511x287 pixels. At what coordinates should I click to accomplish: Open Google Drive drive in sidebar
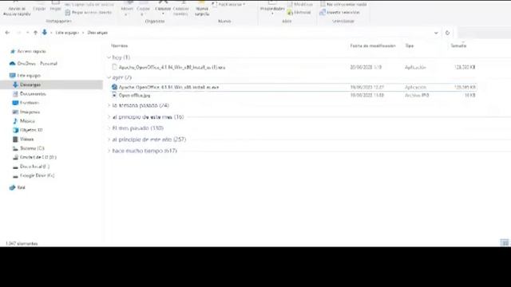point(34,175)
